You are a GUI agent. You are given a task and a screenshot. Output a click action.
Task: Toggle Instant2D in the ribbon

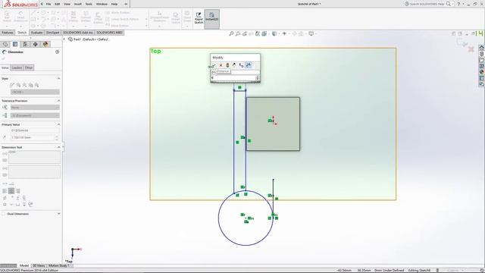pyautogui.click(x=212, y=18)
